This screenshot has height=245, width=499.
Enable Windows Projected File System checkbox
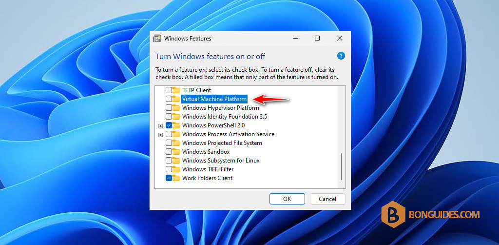pyautogui.click(x=169, y=143)
